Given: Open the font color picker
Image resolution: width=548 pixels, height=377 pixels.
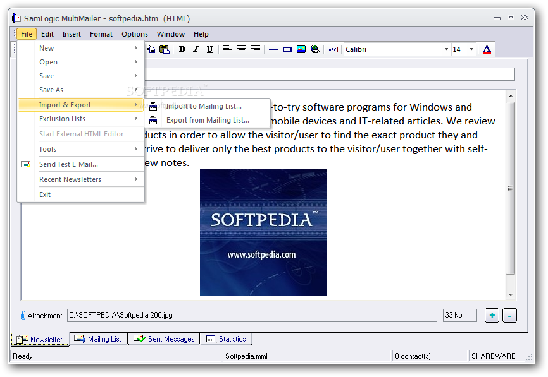Looking at the screenshot, I should (x=487, y=49).
